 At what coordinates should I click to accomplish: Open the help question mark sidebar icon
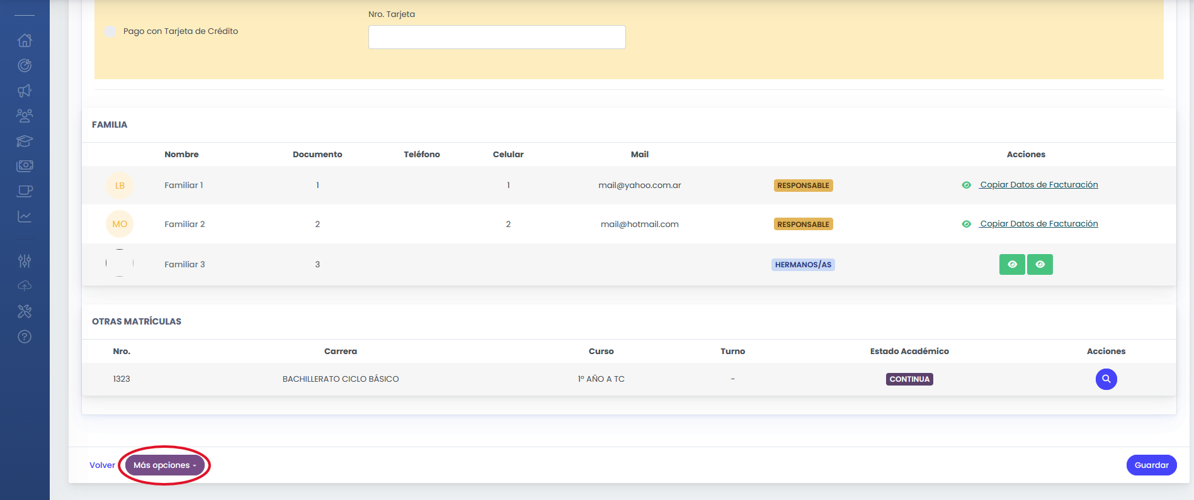click(25, 336)
